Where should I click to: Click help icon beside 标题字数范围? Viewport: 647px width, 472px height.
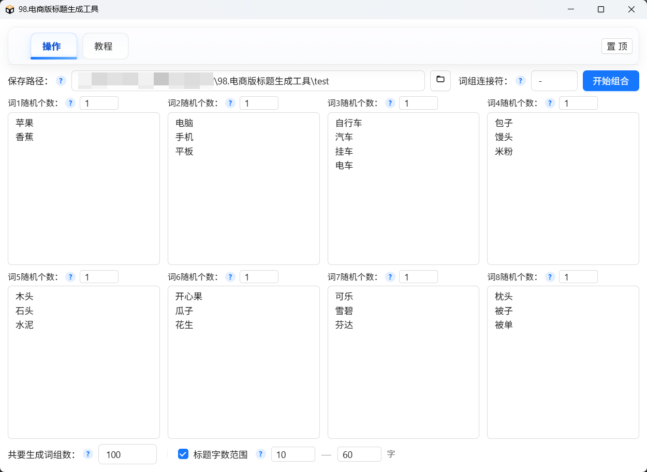(x=261, y=454)
